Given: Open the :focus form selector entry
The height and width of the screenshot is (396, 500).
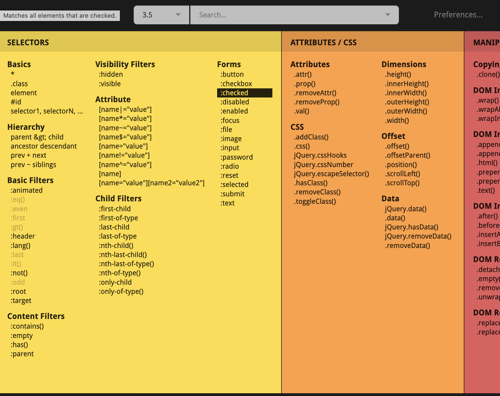Looking at the screenshot, I should (230, 120).
